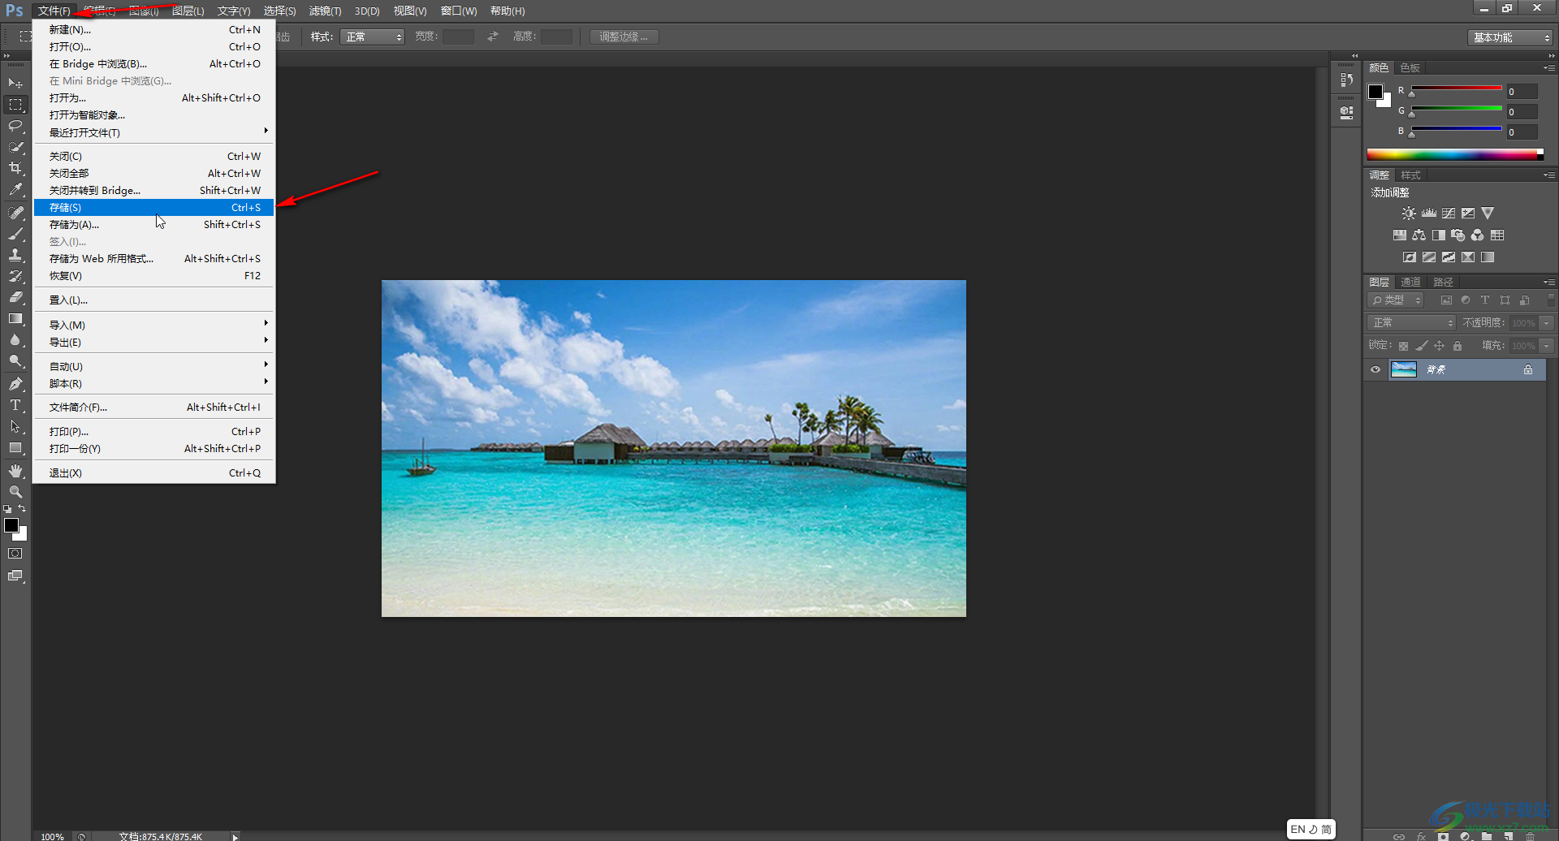1559x841 pixels.
Task: Select the Spot Healing Brush tool
Action: (x=15, y=212)
